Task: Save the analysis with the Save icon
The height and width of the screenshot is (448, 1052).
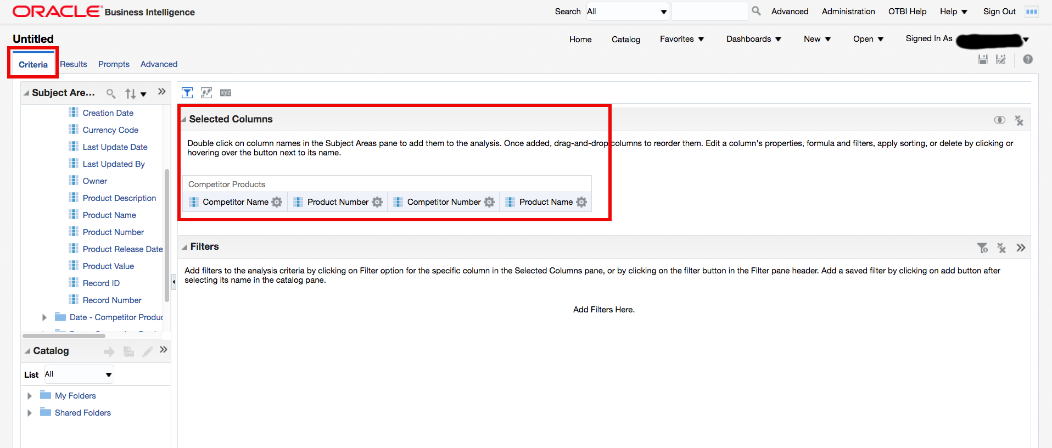Action: click(x=983, y=59)
